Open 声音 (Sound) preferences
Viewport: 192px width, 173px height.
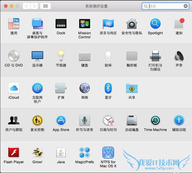pyautogui.click(x=179, y=56)
